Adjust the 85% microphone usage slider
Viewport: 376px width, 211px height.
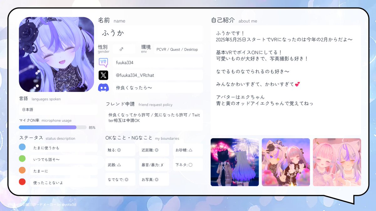(x=76, y=127)
